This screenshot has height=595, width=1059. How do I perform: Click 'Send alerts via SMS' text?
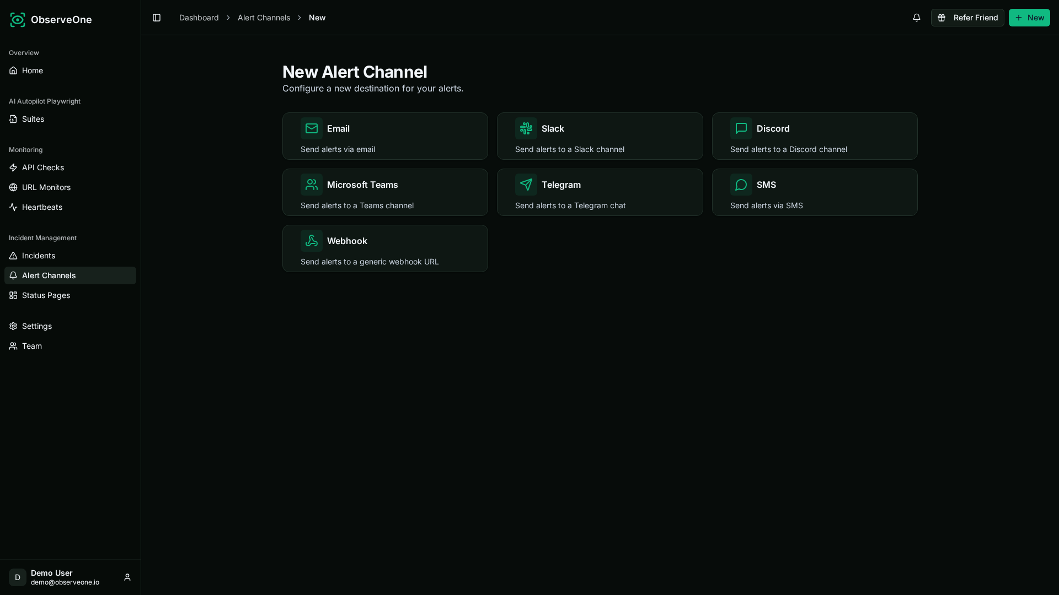pyautogui.click(x=767, y=205)
